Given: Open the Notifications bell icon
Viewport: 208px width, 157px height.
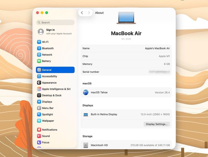Looking at the screenshot, I should pyautogui.click(x=39, y=130).
